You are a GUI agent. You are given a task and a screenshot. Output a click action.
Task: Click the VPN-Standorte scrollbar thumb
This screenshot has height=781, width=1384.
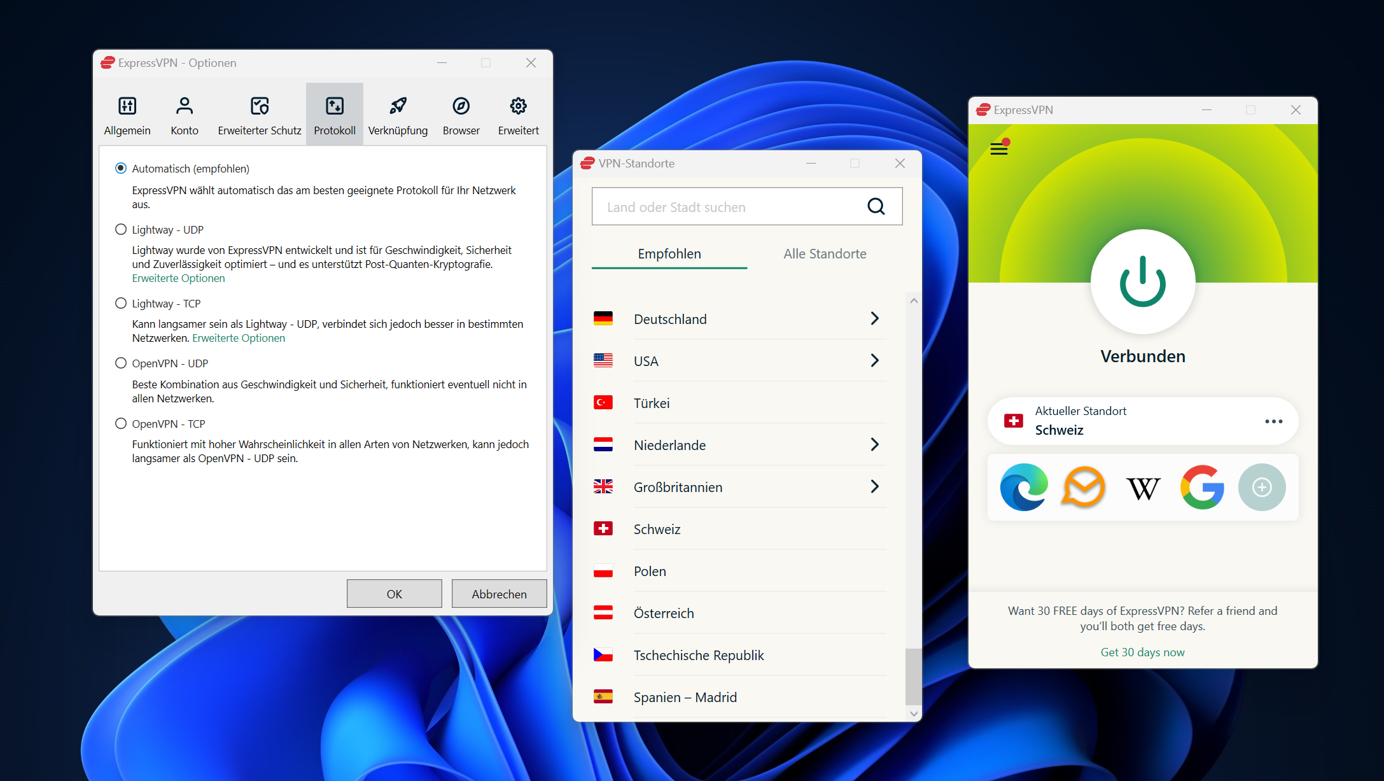[914, 677]
